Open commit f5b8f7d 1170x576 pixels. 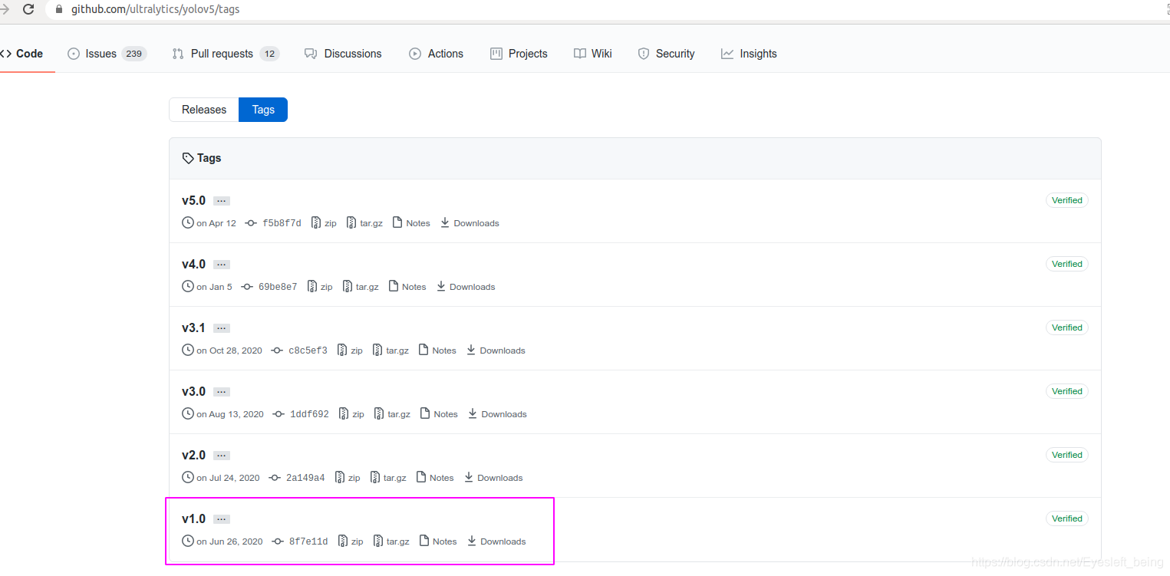point(274,223)
